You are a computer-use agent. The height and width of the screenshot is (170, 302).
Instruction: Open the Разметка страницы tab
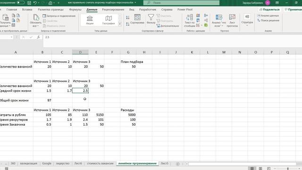point(50,9)
